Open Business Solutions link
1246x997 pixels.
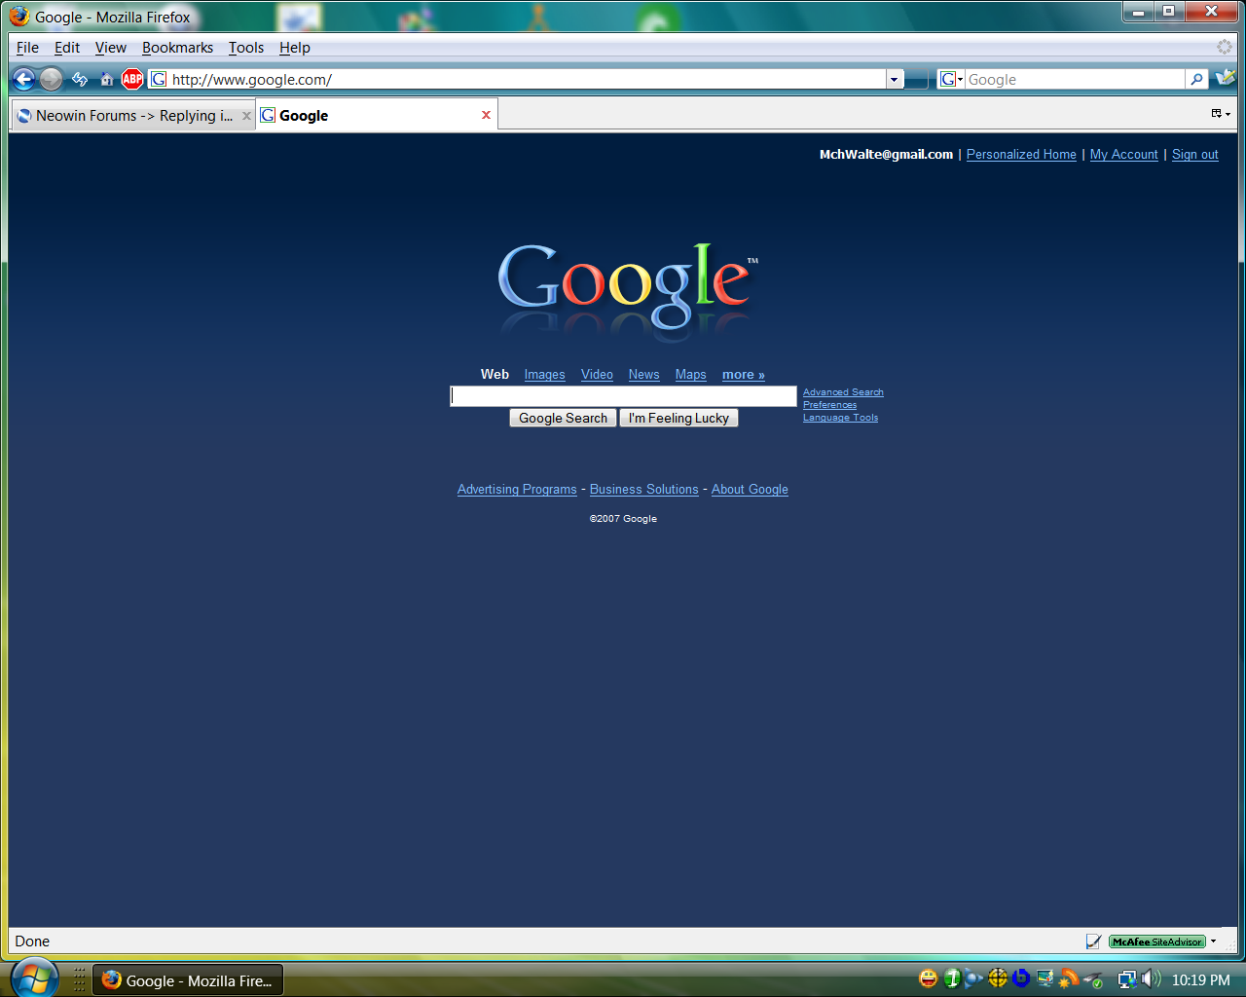click(x=644, y=490)
